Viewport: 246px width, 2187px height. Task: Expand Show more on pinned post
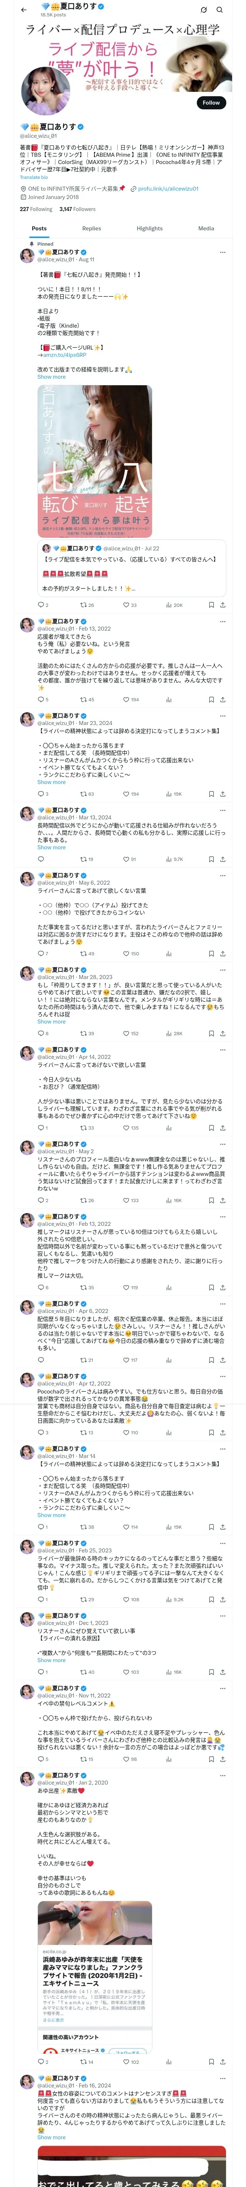51,377
